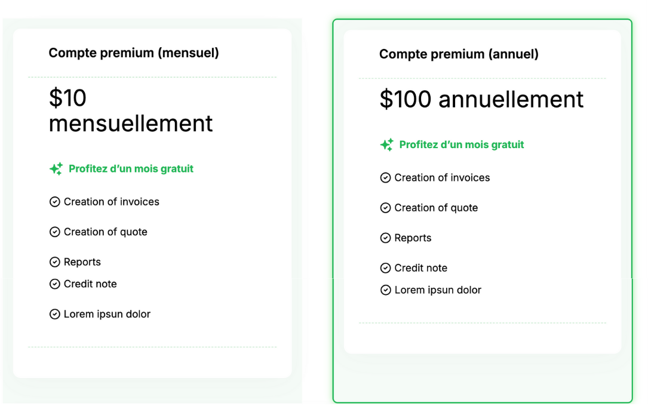Click the checkmark icon beside Creation of invoices (monthly)
The height and width of the screenshot is (406, 648).
pos(54,202)
